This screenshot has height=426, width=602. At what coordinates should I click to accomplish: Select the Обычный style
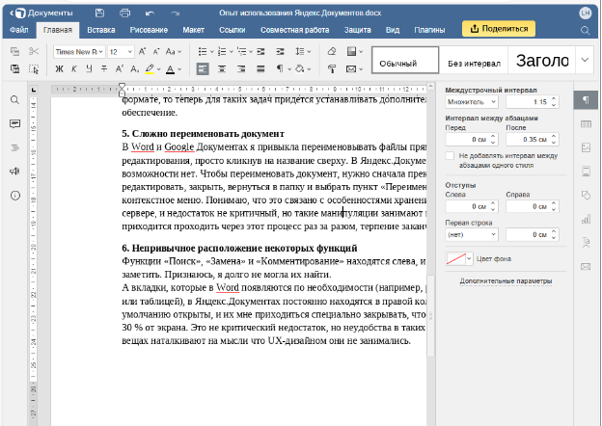pyautogui.click(x=405, y=60)
